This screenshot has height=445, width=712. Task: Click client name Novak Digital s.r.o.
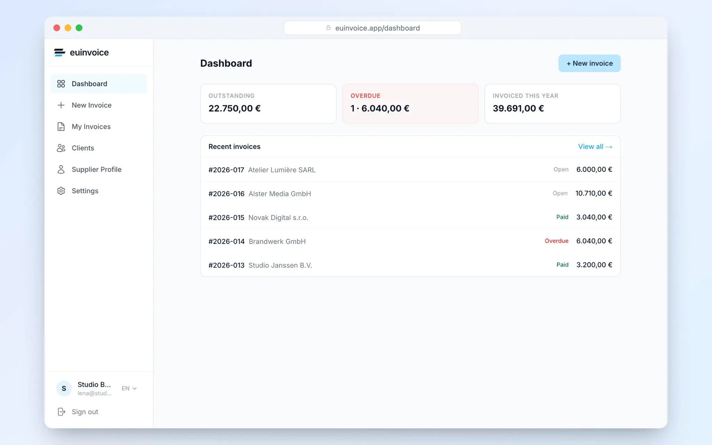coord(278,218)
